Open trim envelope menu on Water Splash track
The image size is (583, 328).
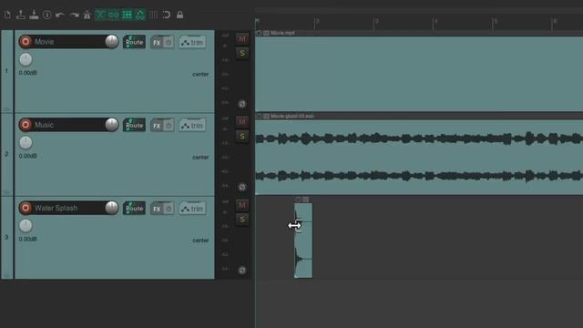coord(192,209)
